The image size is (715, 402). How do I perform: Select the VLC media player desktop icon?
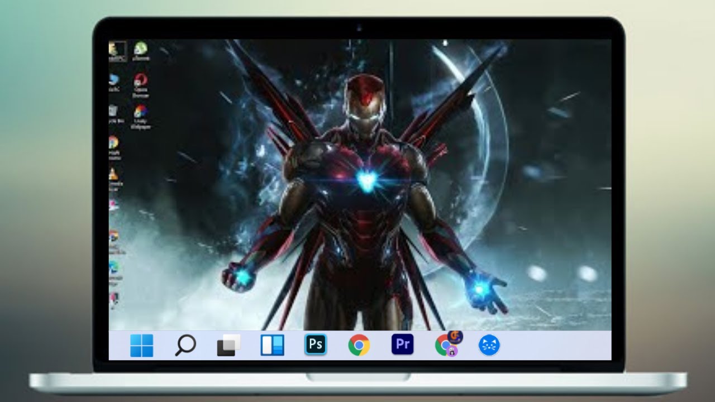115,179
